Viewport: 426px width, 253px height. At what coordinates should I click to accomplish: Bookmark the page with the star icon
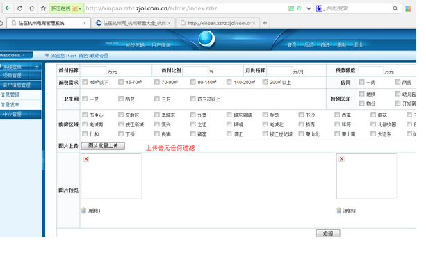pos(43,8)
